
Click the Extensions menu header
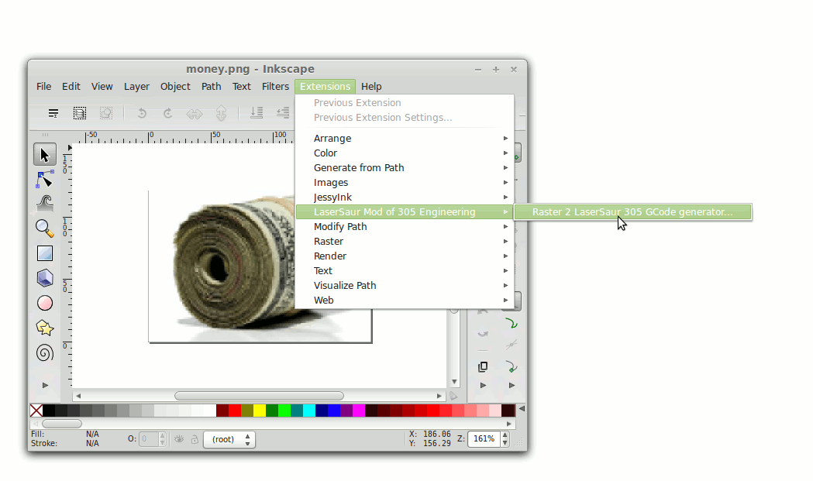pos(325,87)
